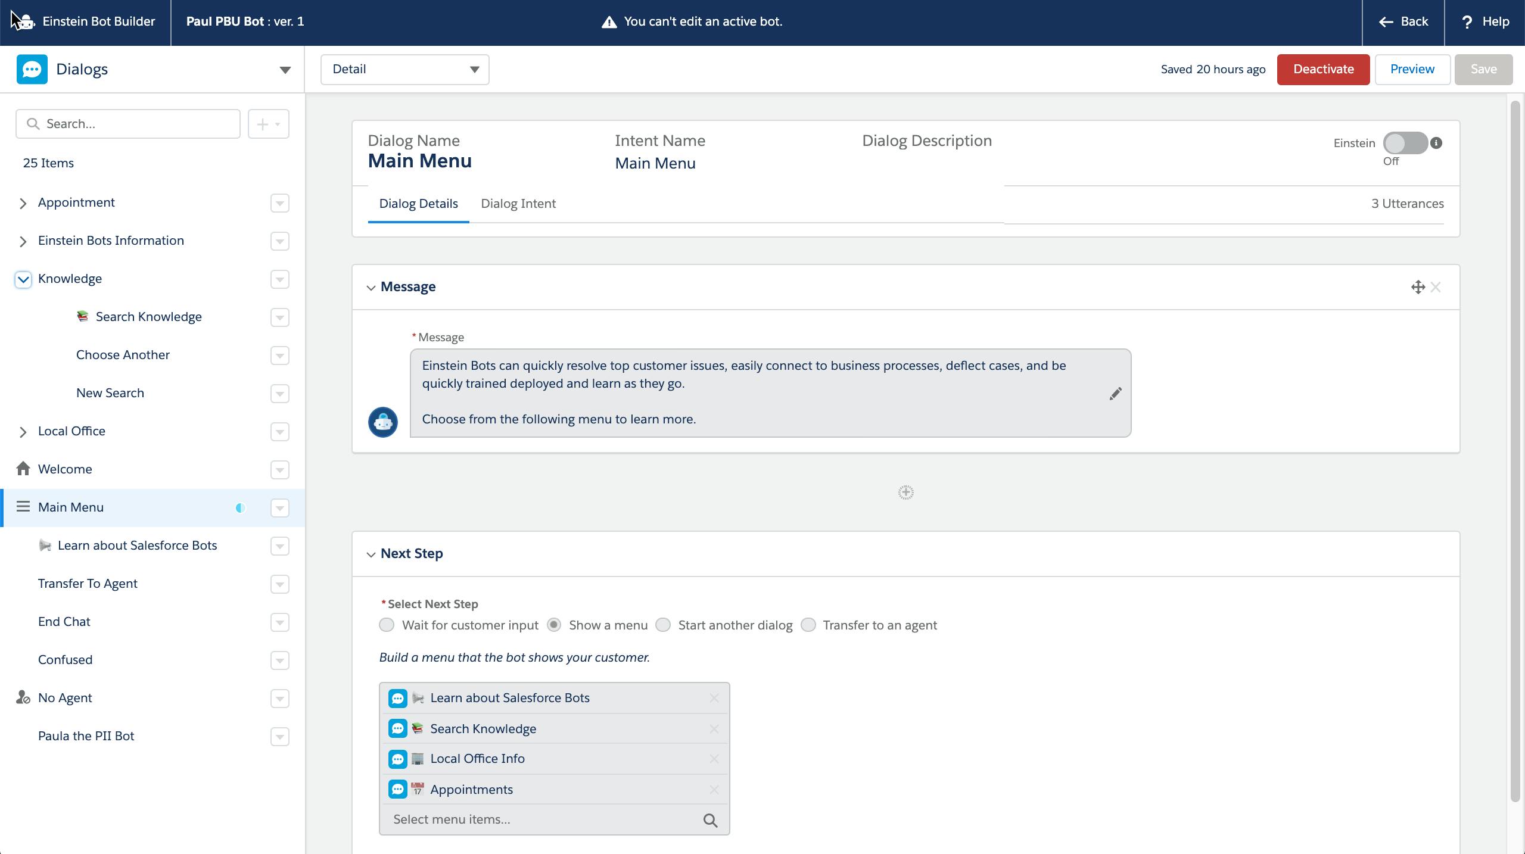The image size is (1525, 854).
Task: Select the Show a menu radio button
Action: coord(554,625)
